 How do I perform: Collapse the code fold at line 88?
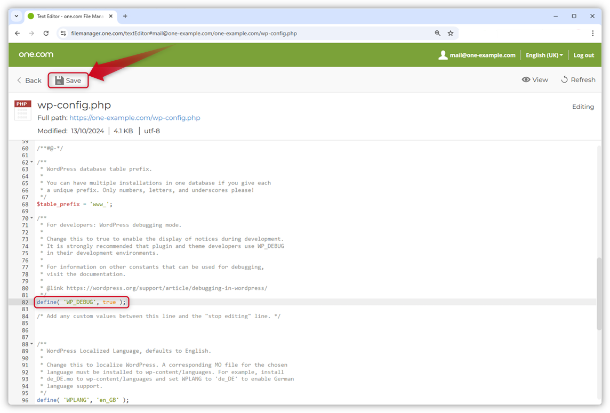click(x=32, y=344)
